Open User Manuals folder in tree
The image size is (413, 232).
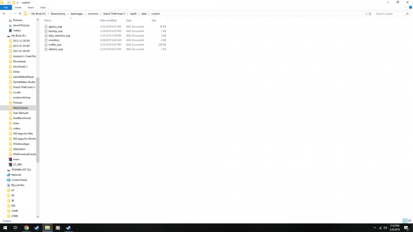pos(21,113)
